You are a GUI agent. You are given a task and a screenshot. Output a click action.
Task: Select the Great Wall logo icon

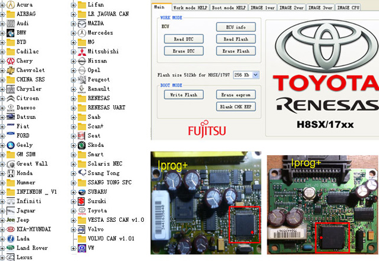click(10, 164)
